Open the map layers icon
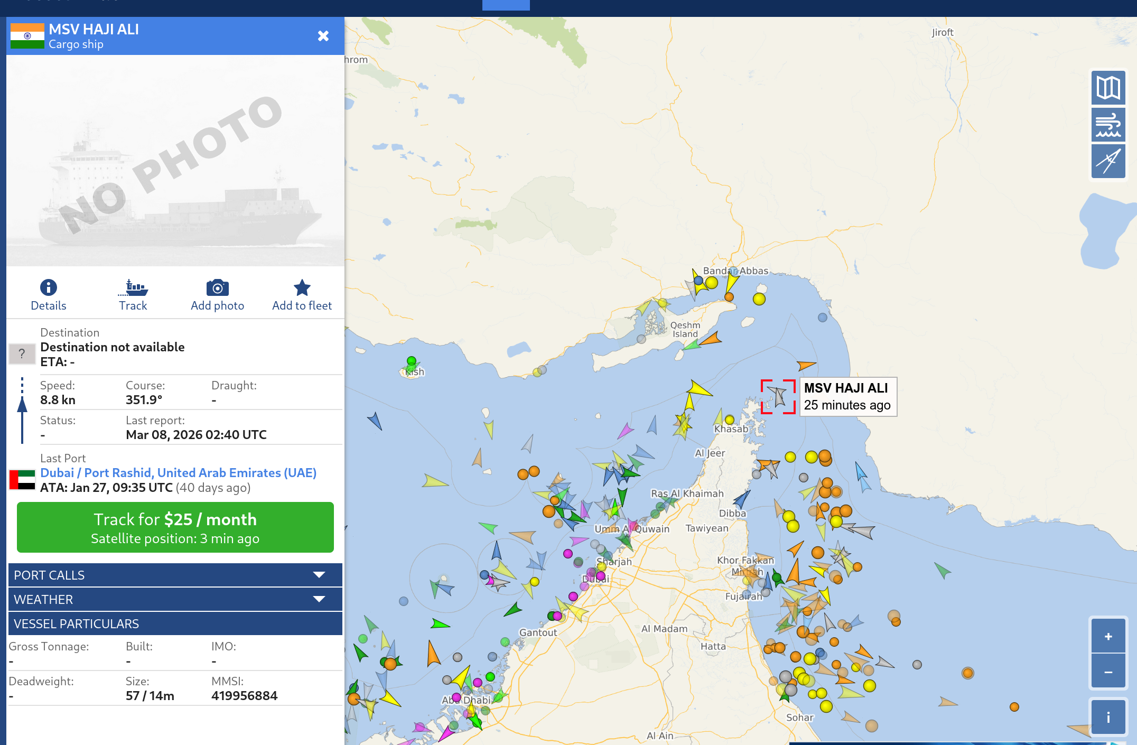This screenshot has width=1137, height=745. (1108, 88)
